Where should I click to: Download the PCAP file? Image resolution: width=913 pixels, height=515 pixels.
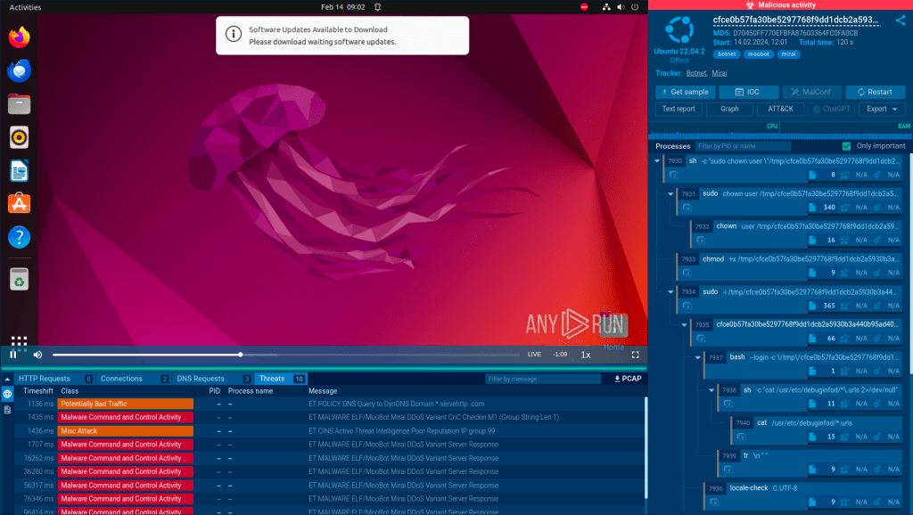coord(628,379)
